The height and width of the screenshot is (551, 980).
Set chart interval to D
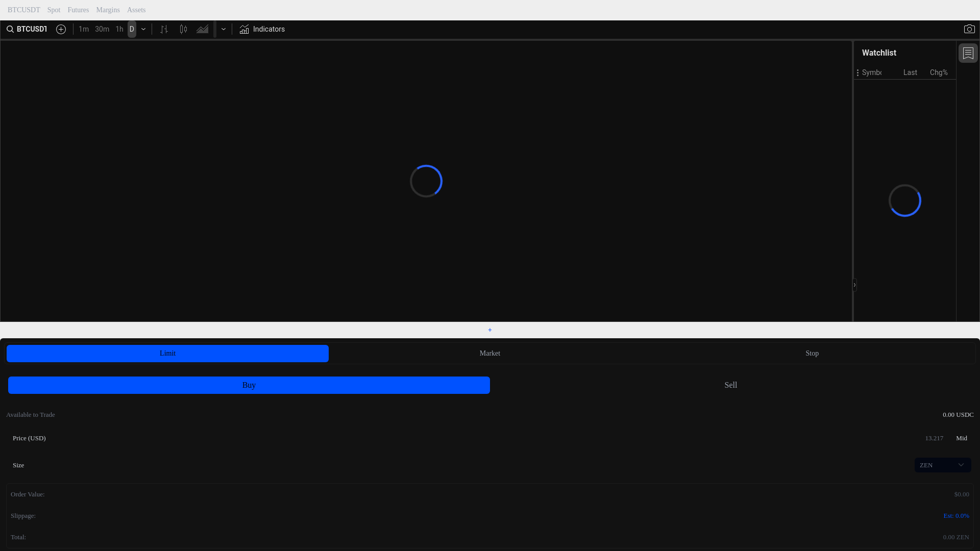click(132, 29)
